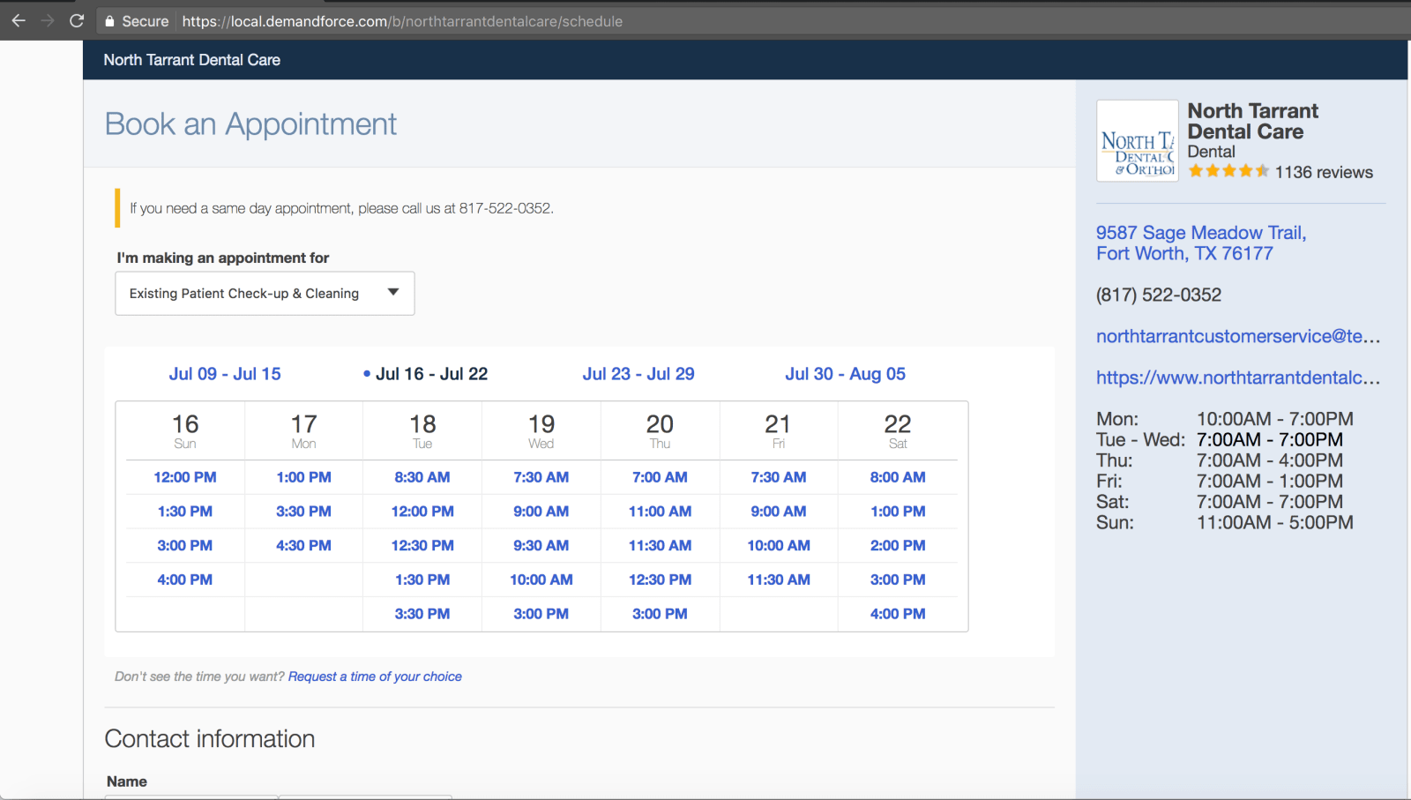Book Friday 21 at 7:30 AM
1411x800 pixels.
coord(779,477)
